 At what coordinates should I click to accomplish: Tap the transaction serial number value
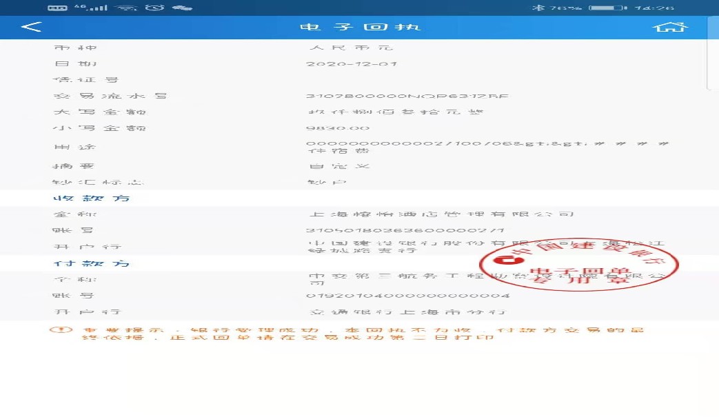[x=407, y=96]
